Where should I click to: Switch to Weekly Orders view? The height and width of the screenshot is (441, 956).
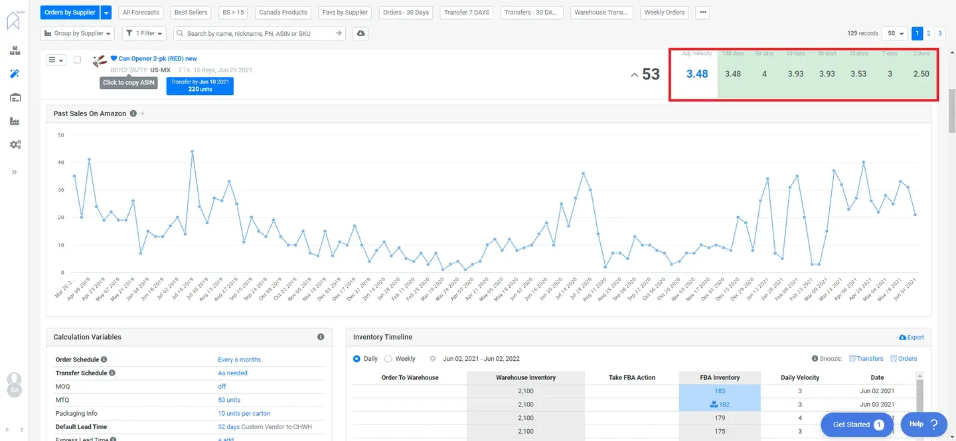(x=665, y=12)
